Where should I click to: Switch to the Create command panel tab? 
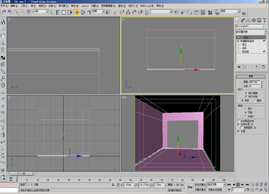tap(237, 20)
